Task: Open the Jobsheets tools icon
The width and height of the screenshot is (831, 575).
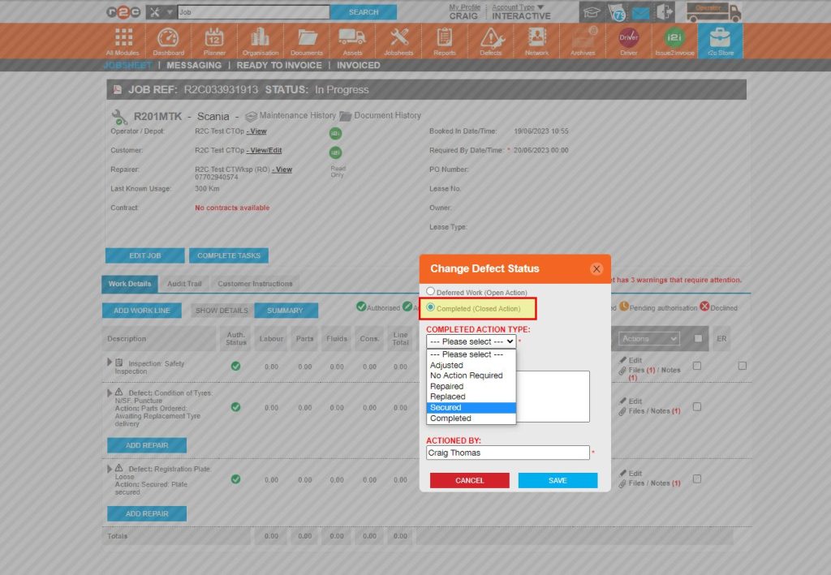Action: (398, 41)
